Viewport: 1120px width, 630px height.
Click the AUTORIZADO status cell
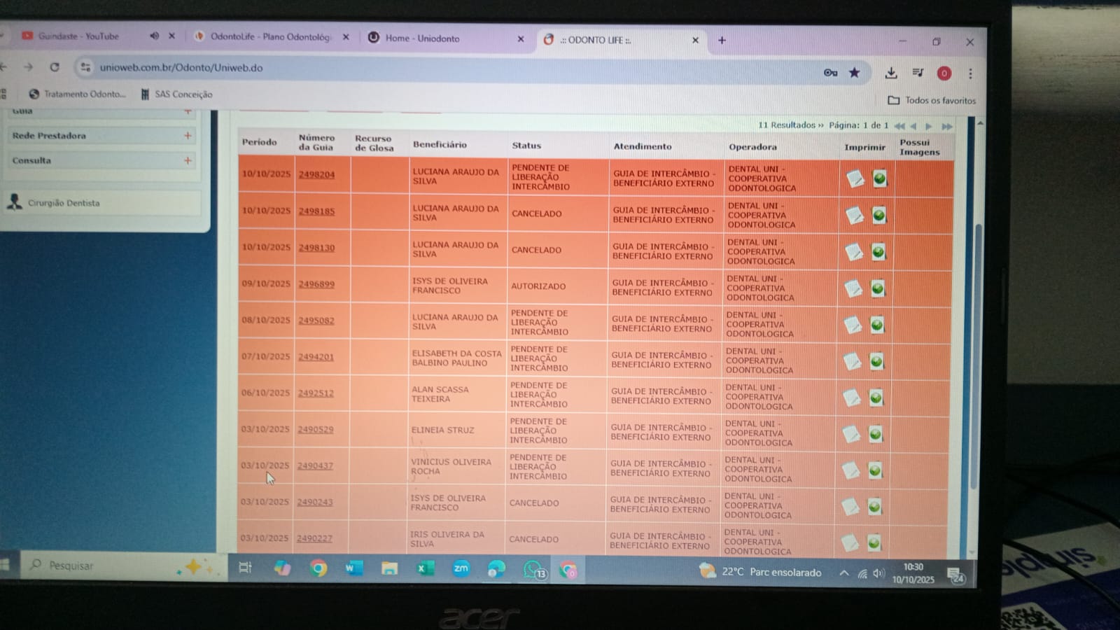coord(538,286)
